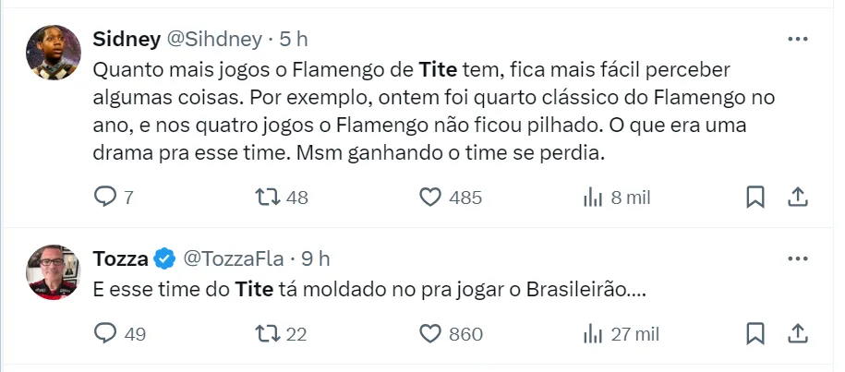
Task: Open more options on Tozza's tweet
Action: [x=797, y=258]
